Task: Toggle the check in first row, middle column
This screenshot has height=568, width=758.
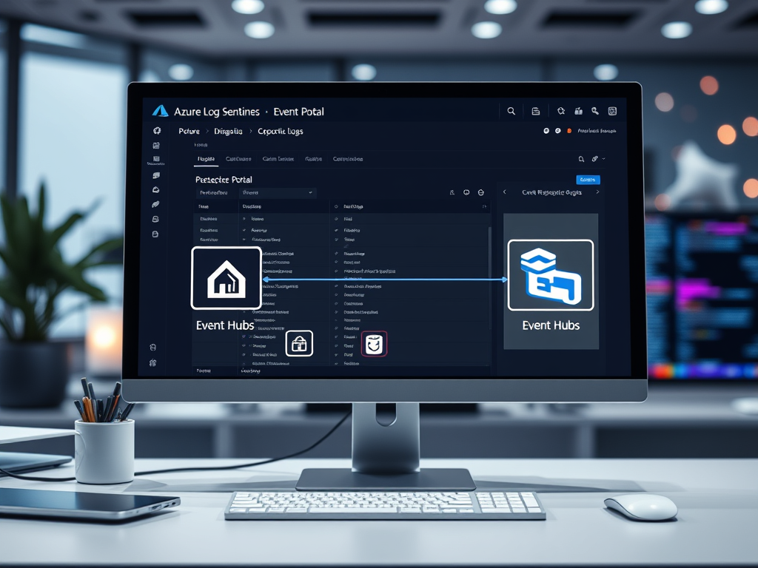Action: [x=244, y=219]
